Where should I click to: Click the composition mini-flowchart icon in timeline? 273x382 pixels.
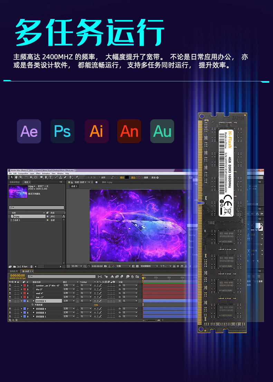coord(100,277)
